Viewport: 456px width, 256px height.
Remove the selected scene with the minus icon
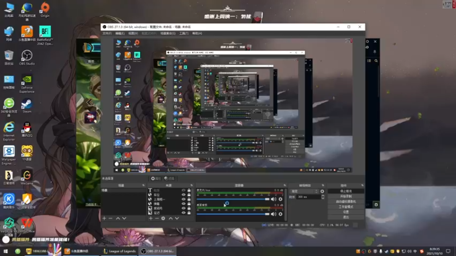click(111, 218)
